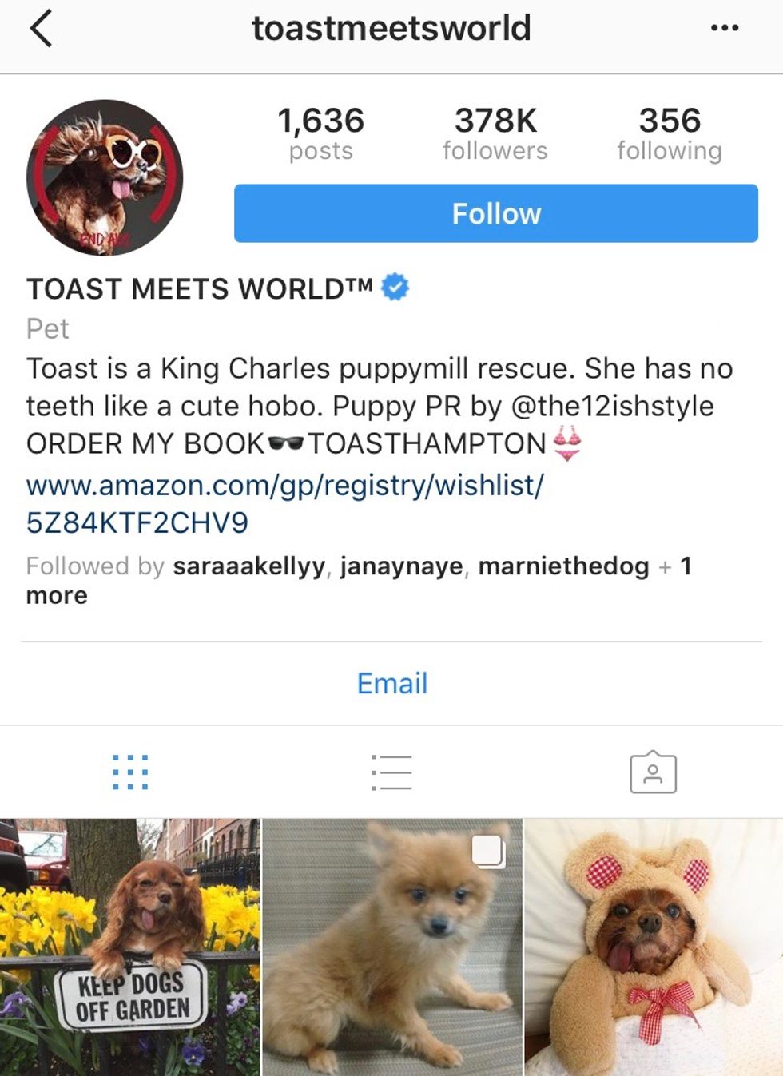Open saraaakellyy's profile from followed by

(x=249, y=566)
